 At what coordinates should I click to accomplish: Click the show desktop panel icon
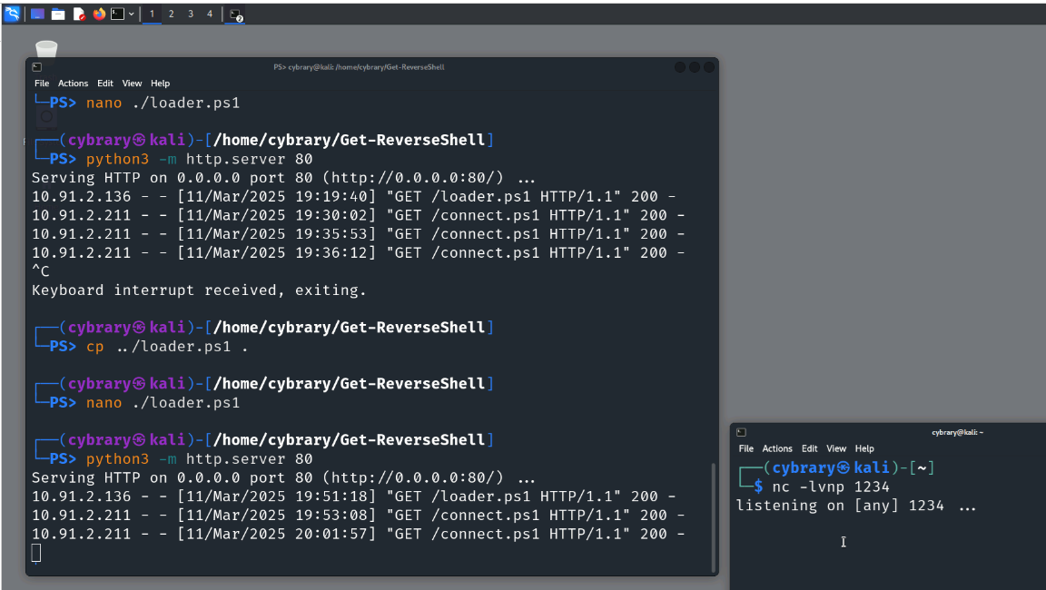point(37,14)
